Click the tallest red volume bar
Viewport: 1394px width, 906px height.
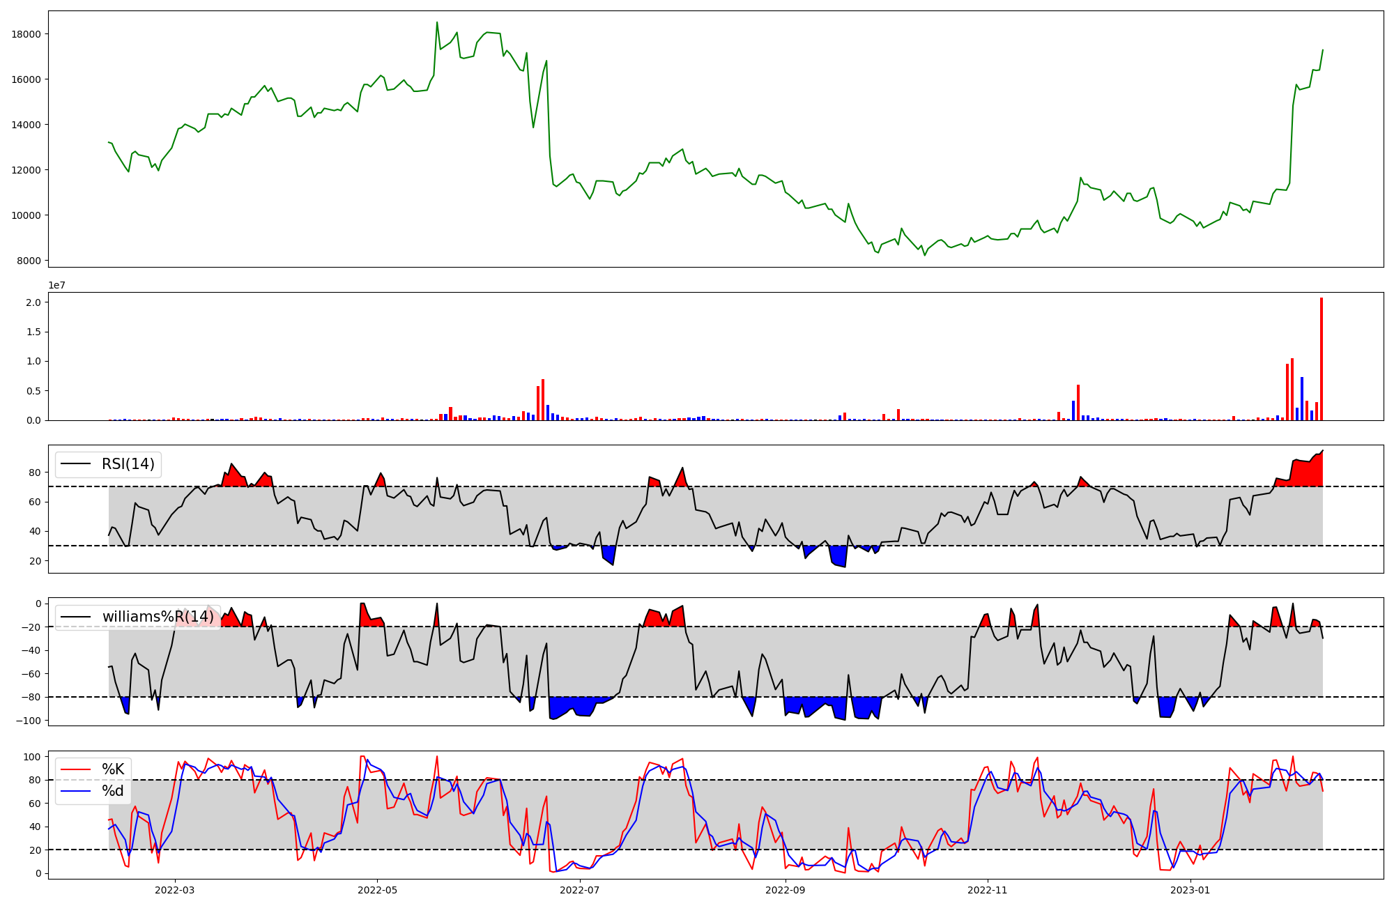click(1321, 359)
